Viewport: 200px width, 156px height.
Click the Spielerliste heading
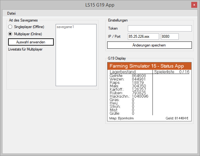click(x=164, y=72)
